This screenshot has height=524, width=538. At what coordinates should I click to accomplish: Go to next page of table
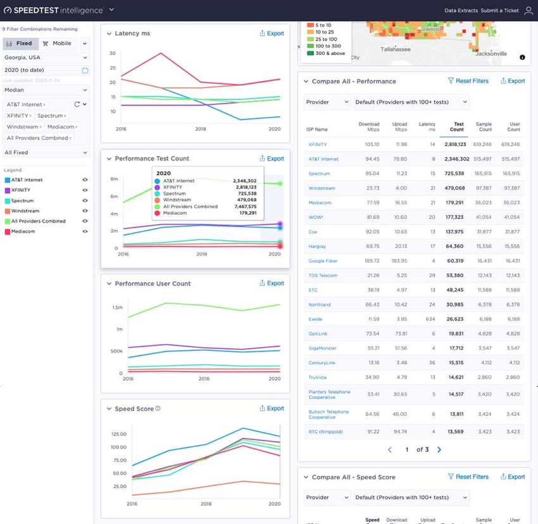coord(439,449)
